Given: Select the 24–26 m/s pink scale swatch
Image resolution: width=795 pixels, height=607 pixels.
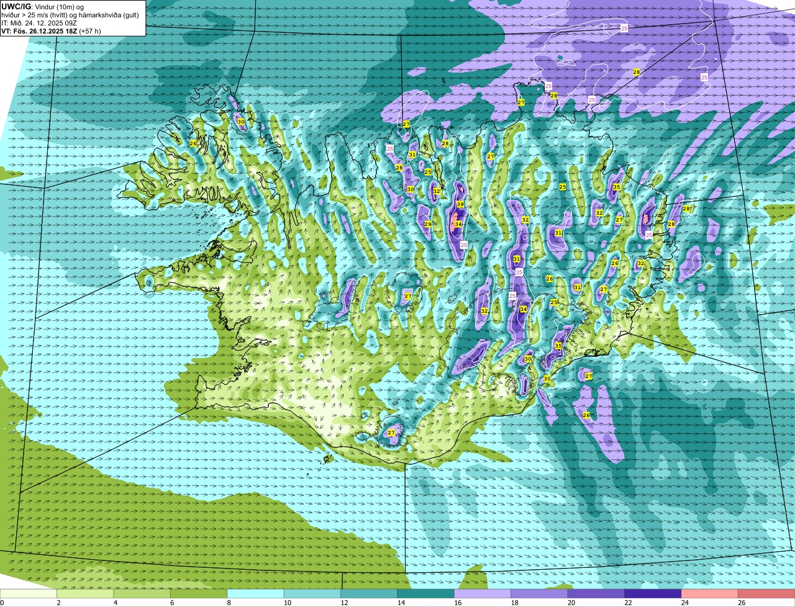Looking at the screenshot, I should point(710,593).
